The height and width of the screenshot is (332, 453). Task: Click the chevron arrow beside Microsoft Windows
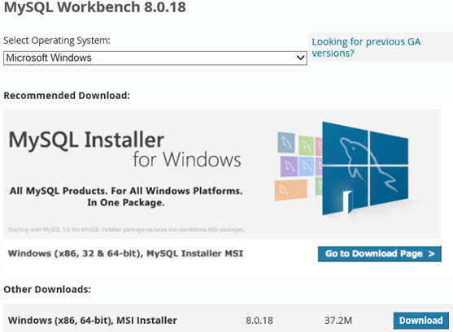300,58
